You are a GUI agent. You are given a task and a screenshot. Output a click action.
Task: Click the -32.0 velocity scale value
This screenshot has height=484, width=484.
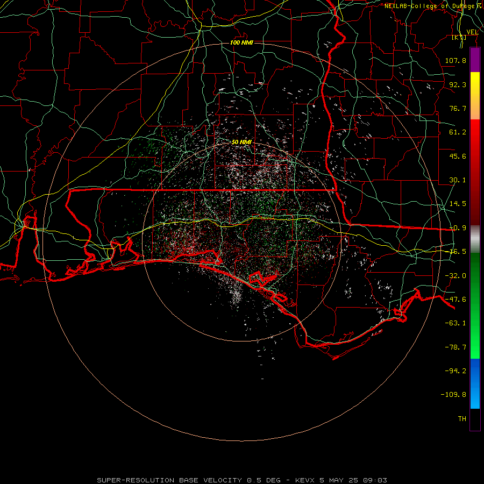click(455, 276)
